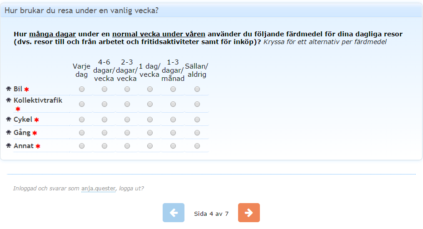Click the small icon beside Kollektivtrafik
Screen dimensions: 423x229
[x=9, y=100]
